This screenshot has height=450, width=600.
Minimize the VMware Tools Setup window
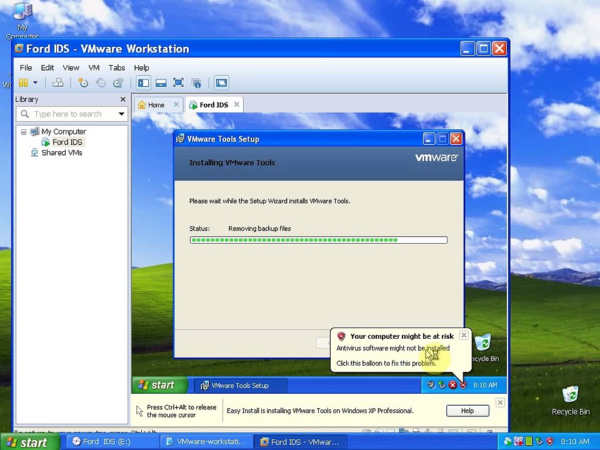click(x=429, y=139)
